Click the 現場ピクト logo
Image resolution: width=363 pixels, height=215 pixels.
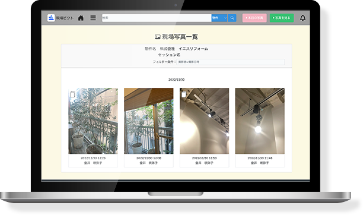[51, 18]
